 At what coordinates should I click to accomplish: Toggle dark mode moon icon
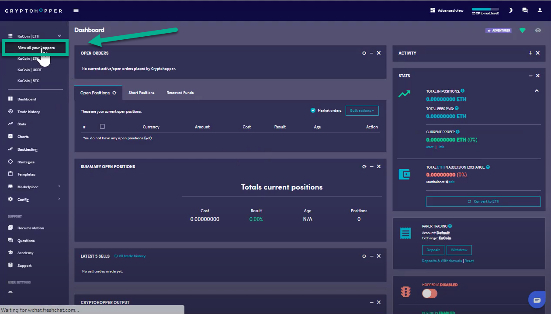point(510,10)
